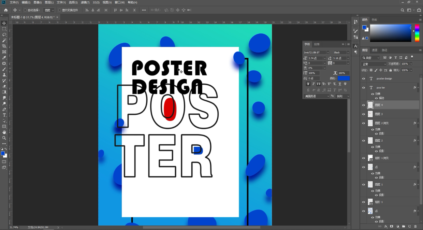Open the 图像(I) menu
This screenshot has width=423, height=230.
[x=38, y=2]
